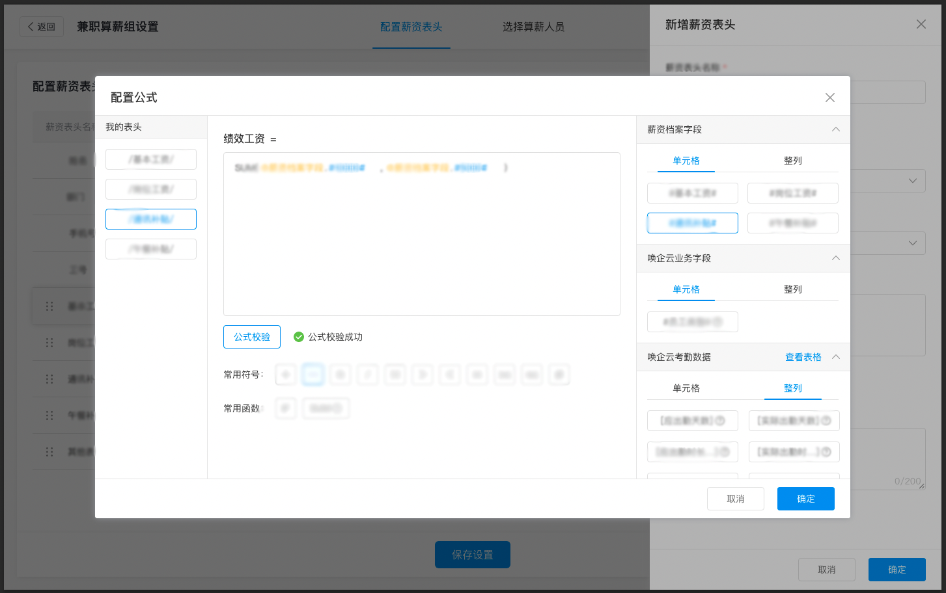
Task: Grab drag handle of 岗位工资 row
Action: point(49,343)
